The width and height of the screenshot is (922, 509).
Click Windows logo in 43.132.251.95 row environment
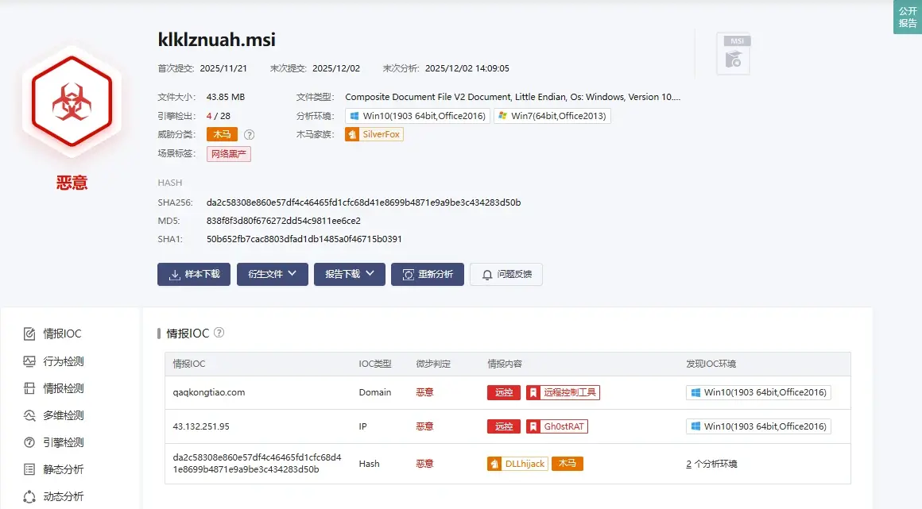[x=695, y=426]
